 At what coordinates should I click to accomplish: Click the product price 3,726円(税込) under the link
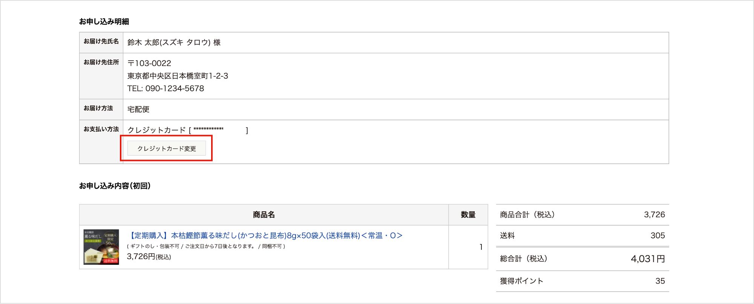pyautogui.click(x=149, y=257)
